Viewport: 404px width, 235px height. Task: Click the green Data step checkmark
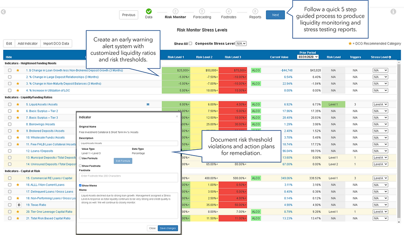149,11
